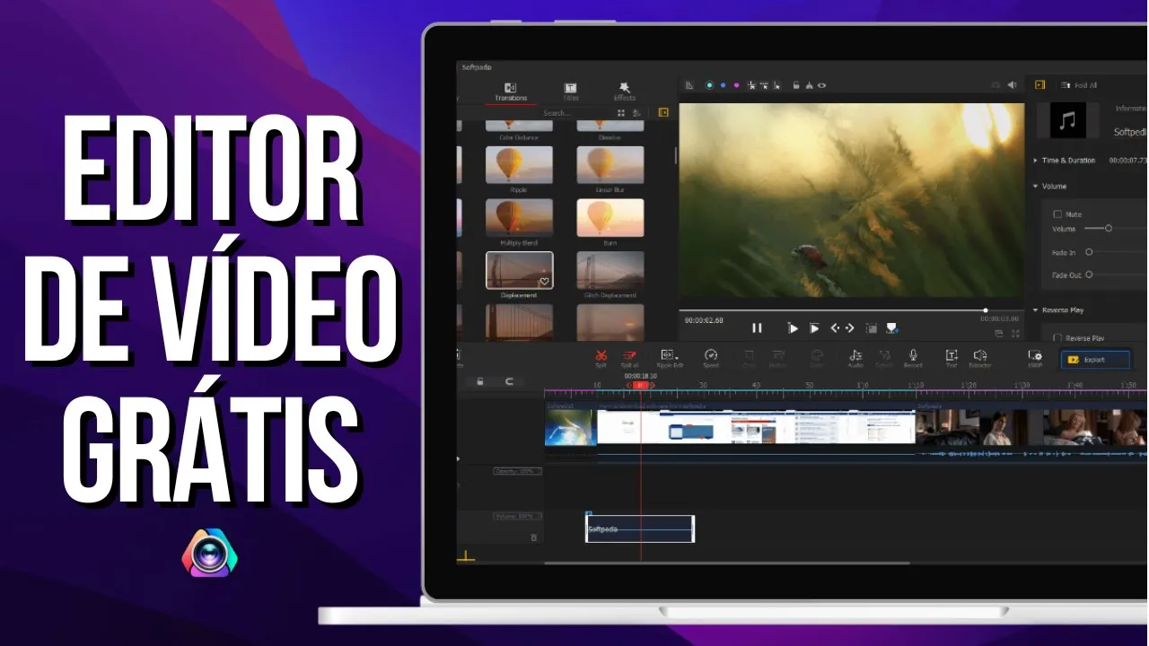Image resolution: width=1149 pixels, height=646 pixels.
Task: Click the lock icon in preview toolbar
Action: coord(795,85)
